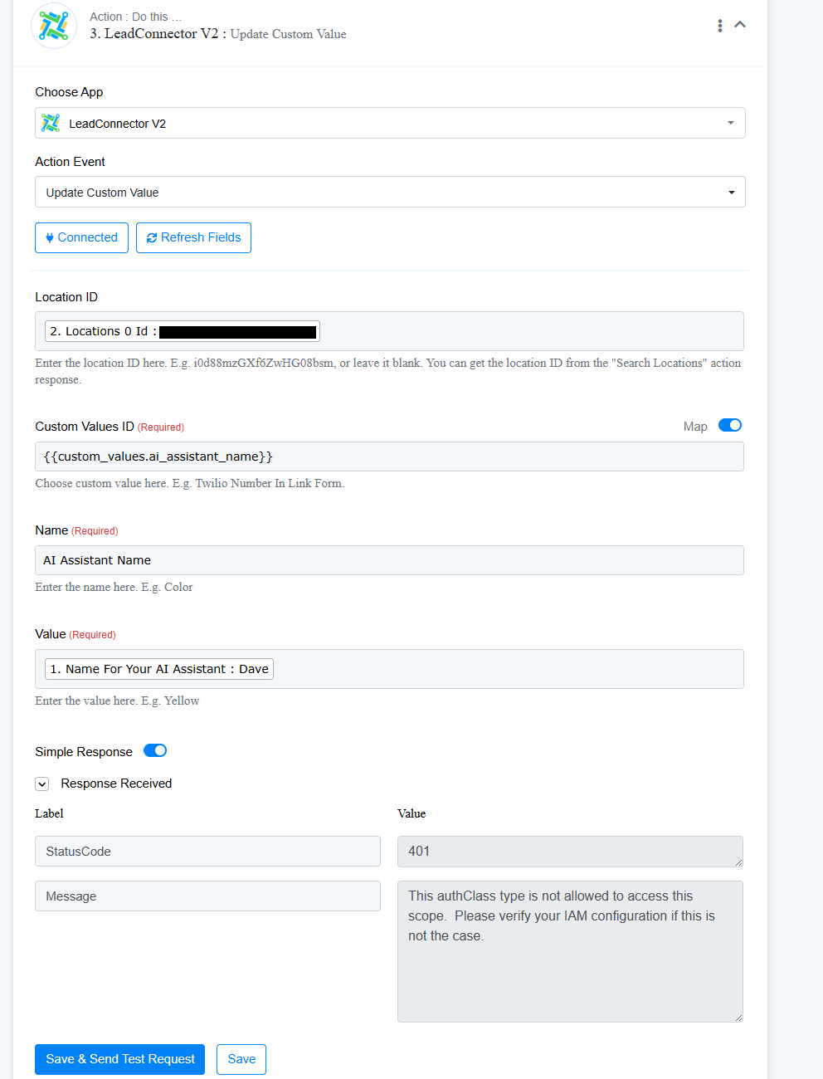Click Save & Send Test Request
The height and width of the screenshot is (1079, 823).
coord(119,1059)
